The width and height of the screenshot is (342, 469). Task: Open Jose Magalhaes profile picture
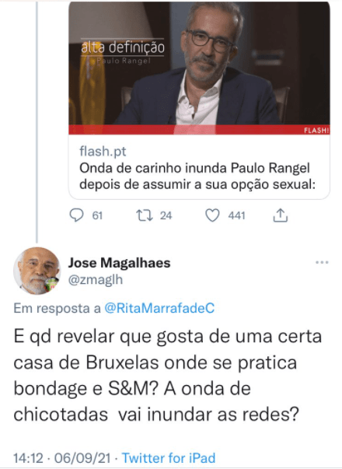(37, 271)
